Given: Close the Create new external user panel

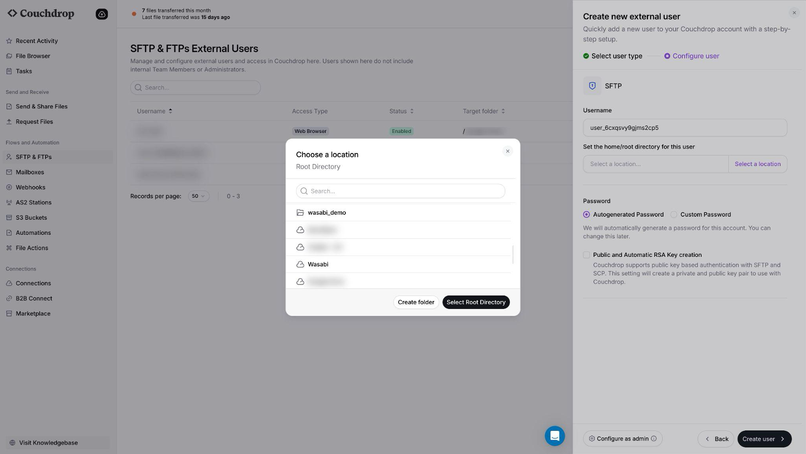Looking at the screenshot, I should pyautogui.click(x=794, y=13).
